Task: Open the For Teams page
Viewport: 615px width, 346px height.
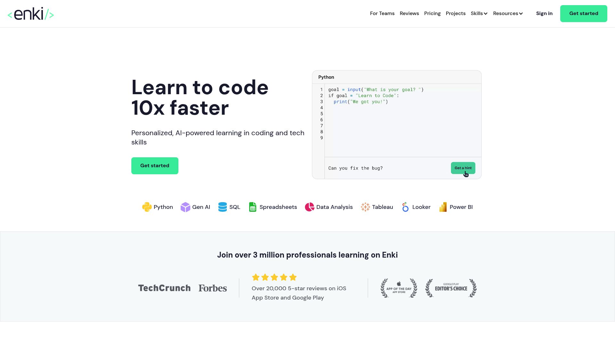Action: pos(382,13)
